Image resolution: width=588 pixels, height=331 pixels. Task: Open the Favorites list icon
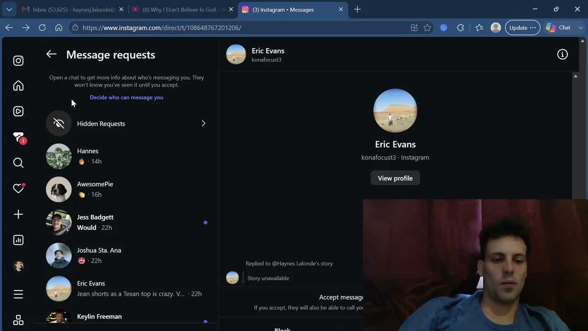[x=479, y=28]
